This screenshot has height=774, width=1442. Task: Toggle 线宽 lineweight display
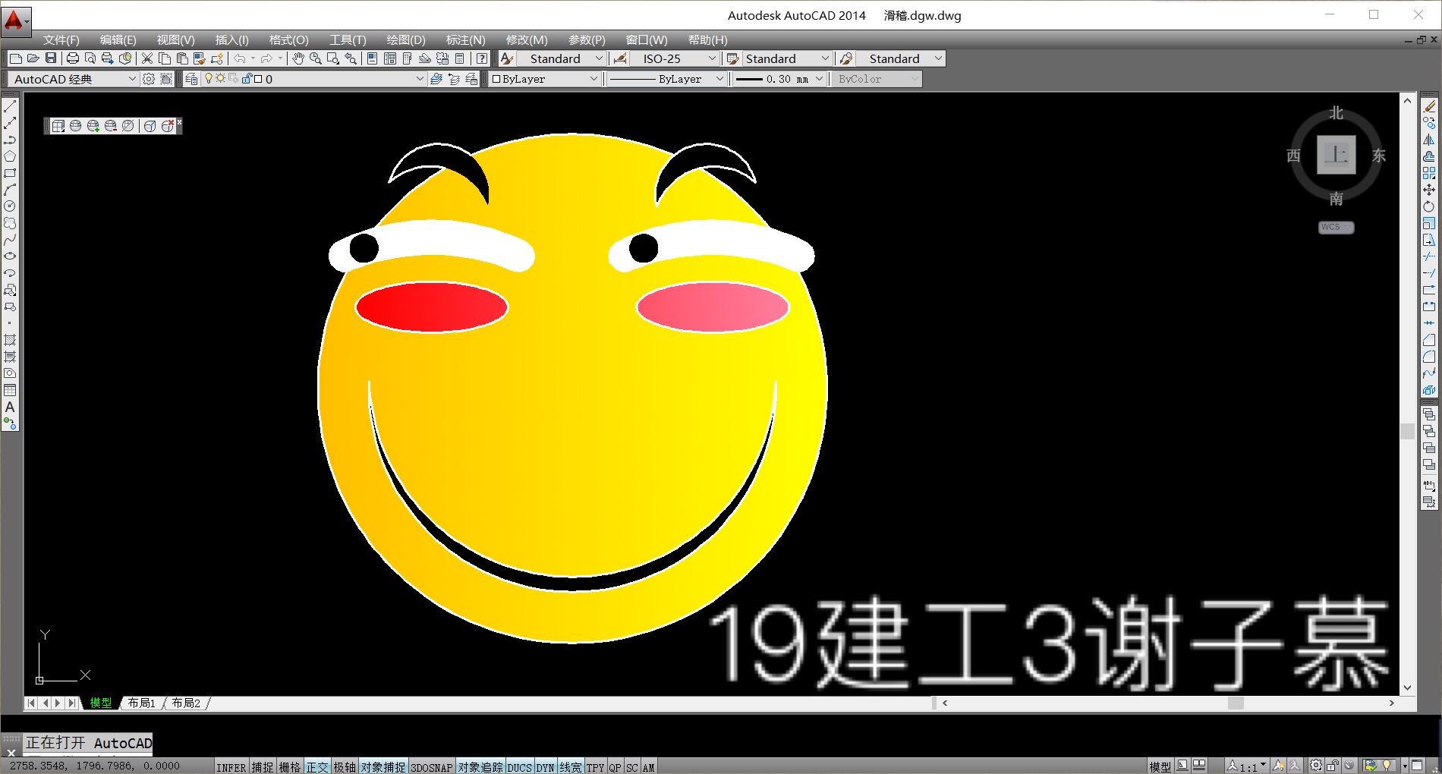[x=571, y=767]
